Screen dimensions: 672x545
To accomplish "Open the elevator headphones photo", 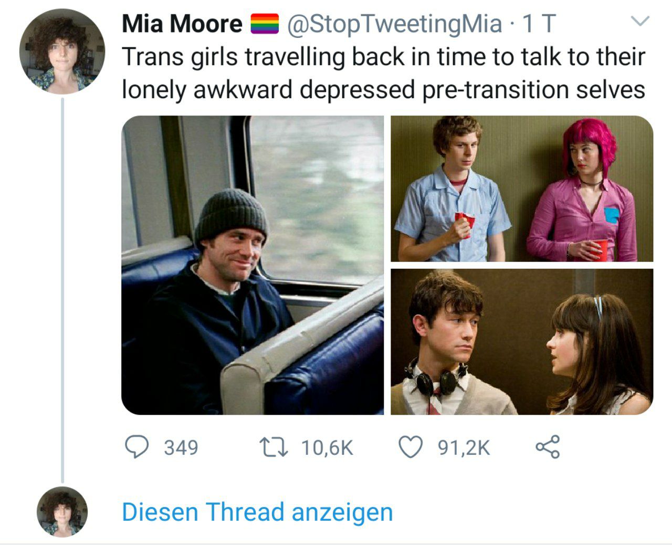I will 522,342.
